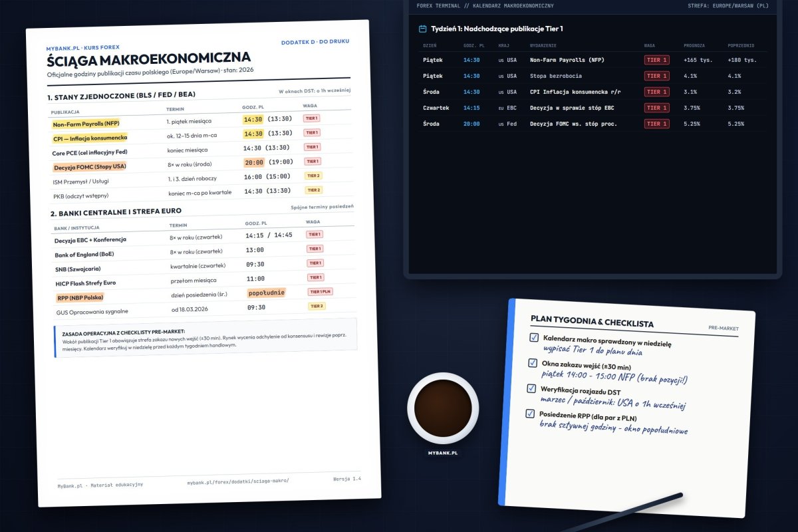
Task: Click the WYDARZENIE column header
Action: click(x=543, y=45)
